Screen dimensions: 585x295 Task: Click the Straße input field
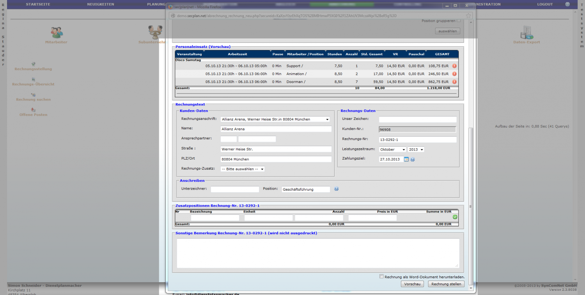click(x=276, y=149)
